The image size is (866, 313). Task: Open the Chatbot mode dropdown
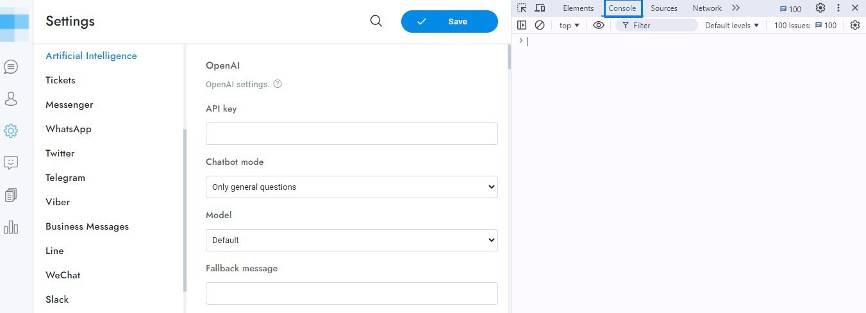pyautogui.click(x=351, y=187)
